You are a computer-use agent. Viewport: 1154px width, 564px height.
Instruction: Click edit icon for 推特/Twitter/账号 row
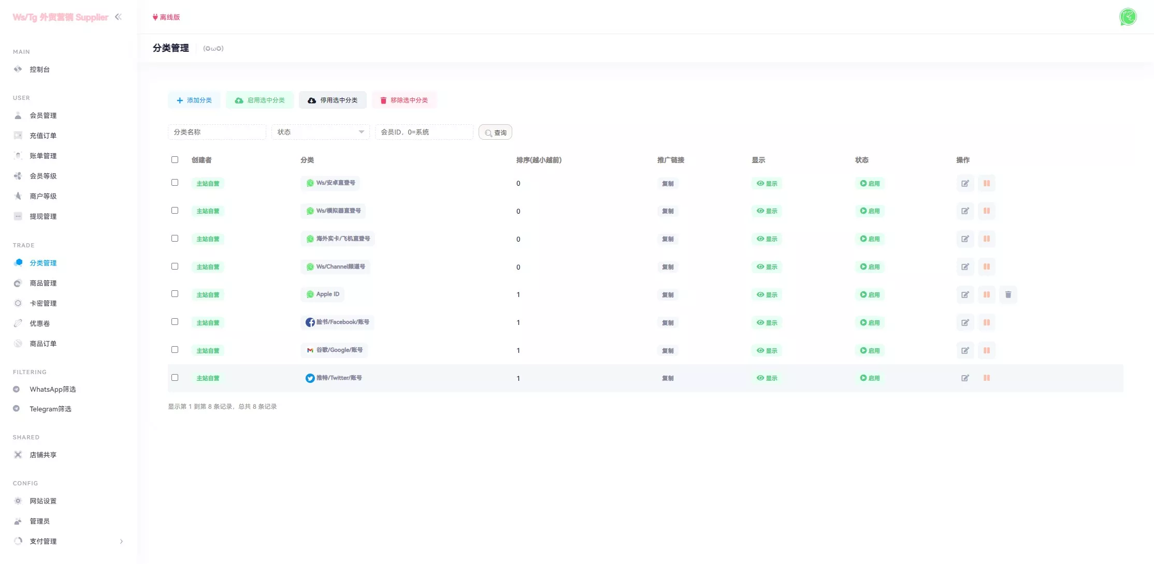coord(965,378)
